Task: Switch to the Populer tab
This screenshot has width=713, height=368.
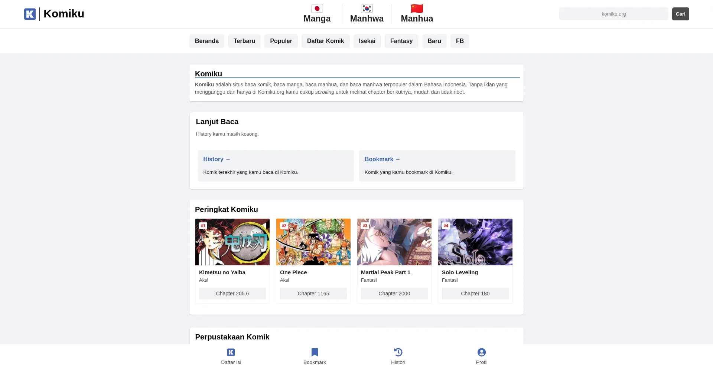Action: click(281, 41)
